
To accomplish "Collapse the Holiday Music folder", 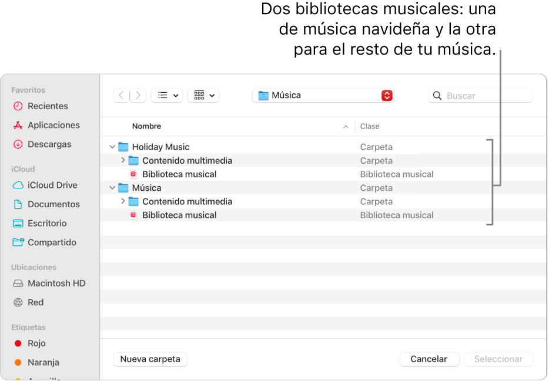I will click(112, 147).
